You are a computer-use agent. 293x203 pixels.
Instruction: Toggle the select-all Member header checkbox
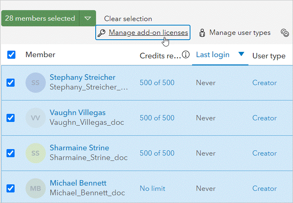[11, 55]
